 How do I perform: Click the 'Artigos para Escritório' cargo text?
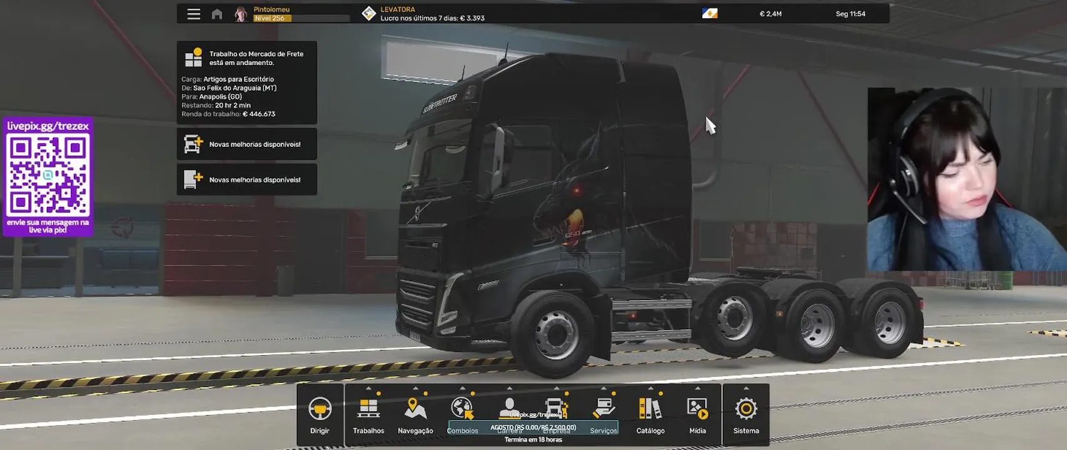point(238,79)
